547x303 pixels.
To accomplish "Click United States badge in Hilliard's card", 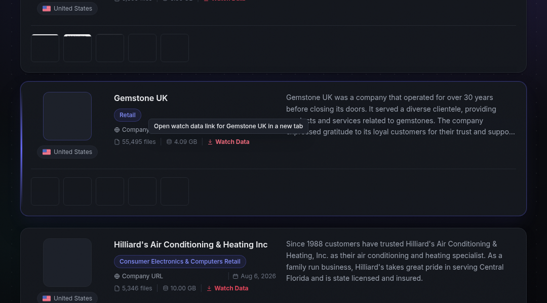I will [67, 298].
